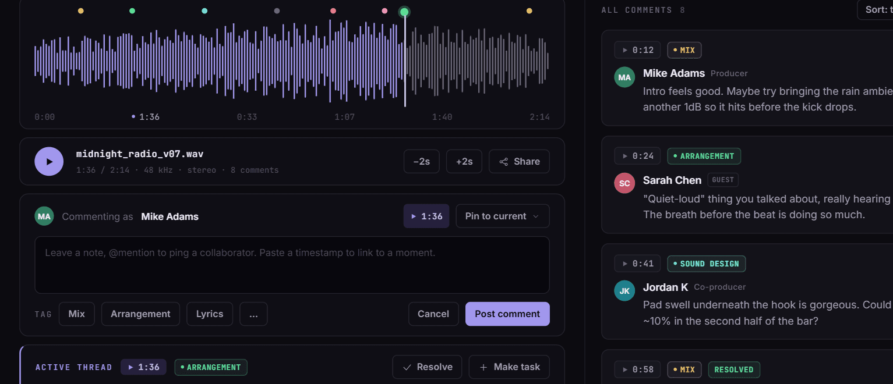893x384 pixels.
Task: Click ARRANGEMENT tag on Sarah Chen comment
Action: pos(704,156)
